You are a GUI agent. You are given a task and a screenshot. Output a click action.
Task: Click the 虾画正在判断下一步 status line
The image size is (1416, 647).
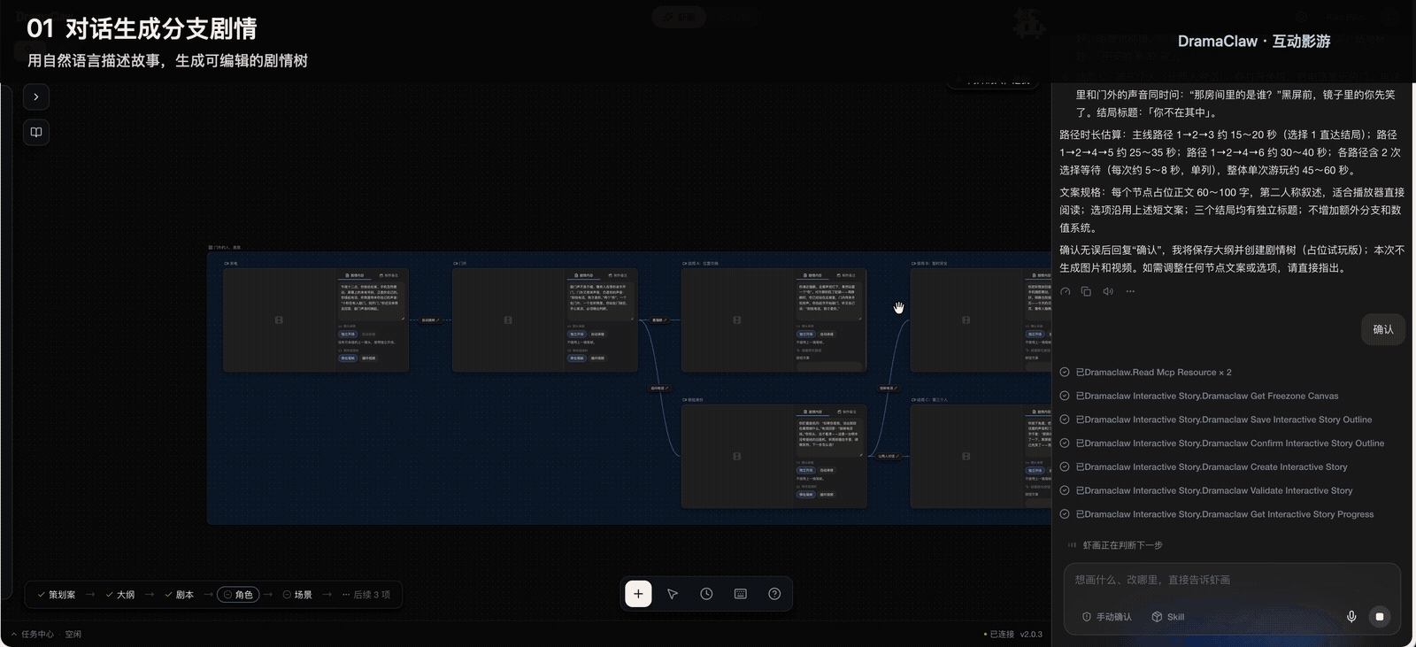(x=1115, y=545)
